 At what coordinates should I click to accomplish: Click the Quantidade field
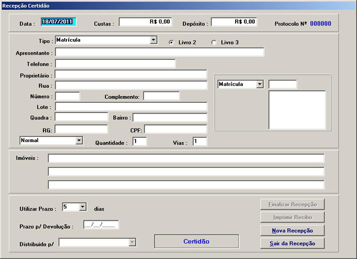coord(140,141)
